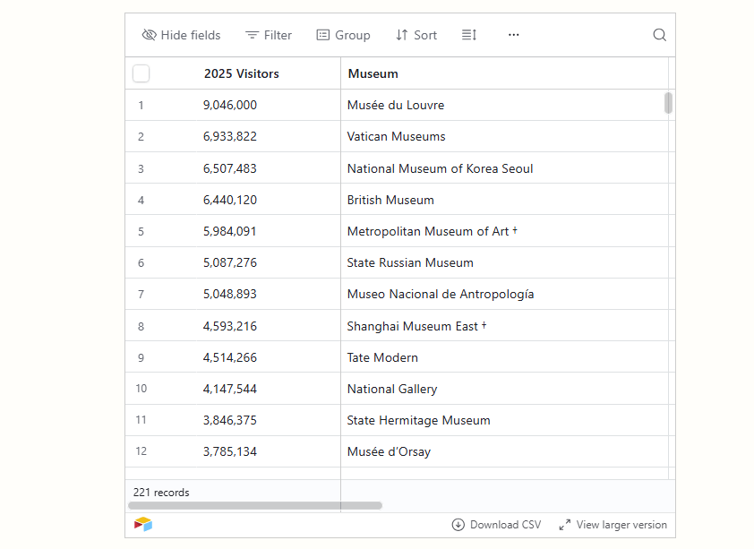This screenshot has width=754, height=549.
Task: Click the Filter lines icon
Action: click(253, 35)
